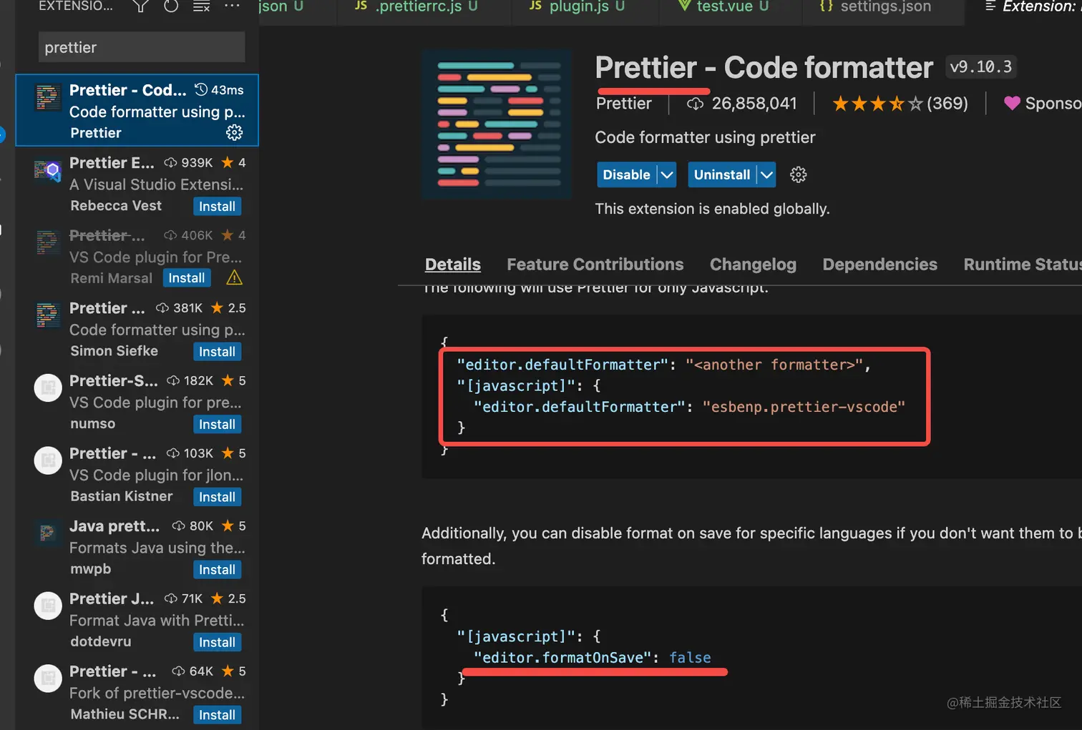Install Bastian Kistner's Prettier extension
Image resolution: width=1082 pixels, height=730 pixels.
coord(217,497)
